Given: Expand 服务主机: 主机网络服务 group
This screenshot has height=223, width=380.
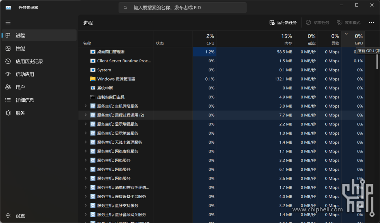Looking at the screenshot, I should pyautogui.click(x=86, y=106).
